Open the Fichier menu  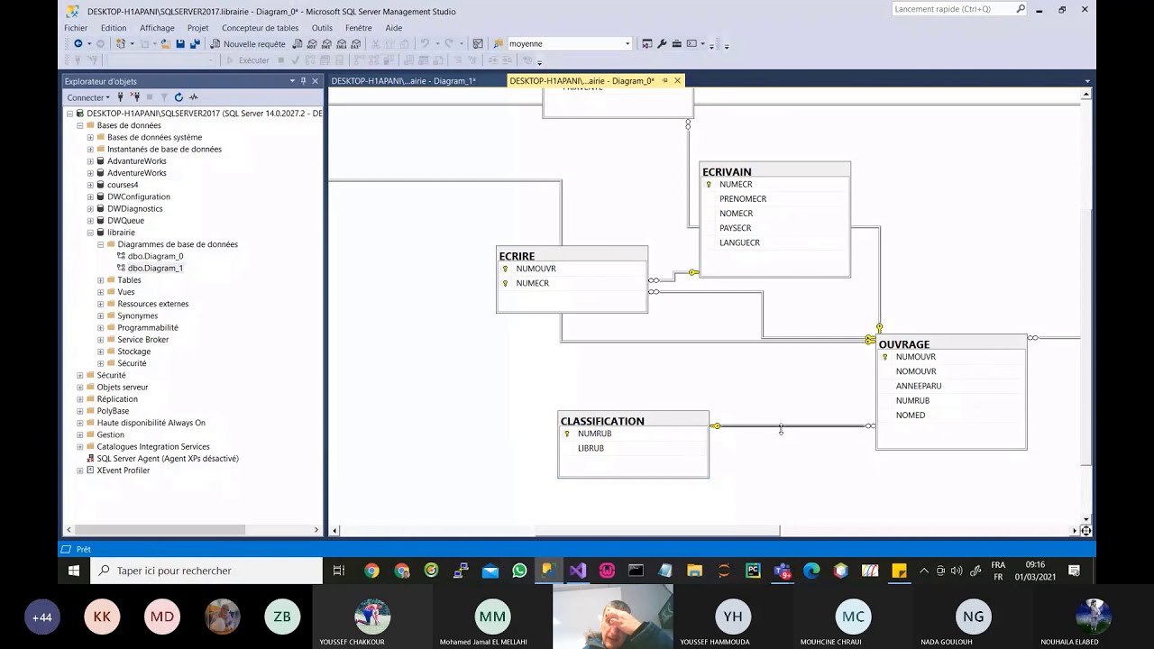(x=76, y=28)
